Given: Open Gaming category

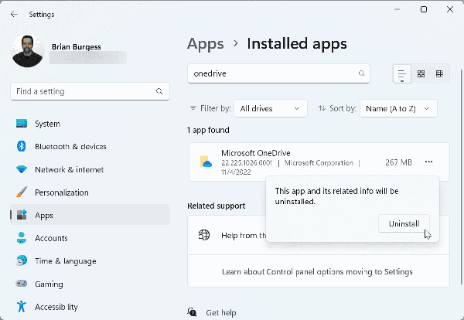Looking at the screenshot, I should point(90,284).
